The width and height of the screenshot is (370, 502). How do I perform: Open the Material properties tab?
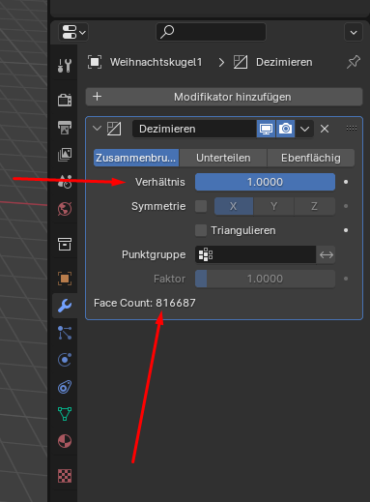(65, 441)
